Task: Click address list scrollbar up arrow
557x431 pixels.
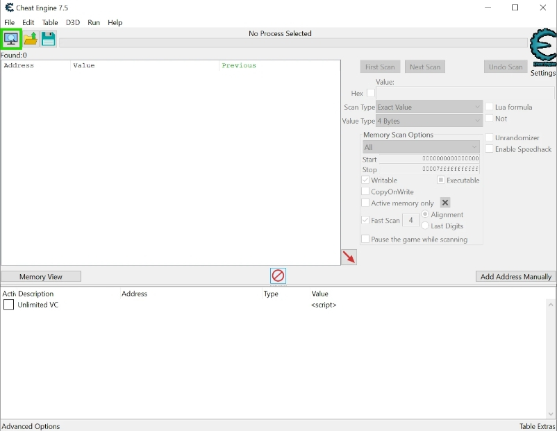Action: (x=551, y=305)
